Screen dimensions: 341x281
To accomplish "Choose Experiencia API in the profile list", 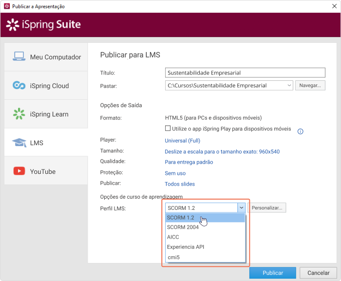I will (205, 247).
